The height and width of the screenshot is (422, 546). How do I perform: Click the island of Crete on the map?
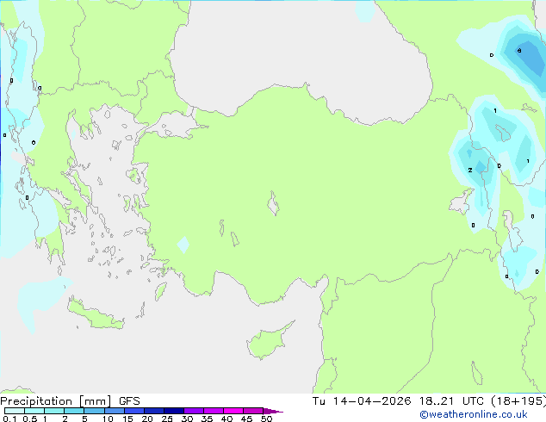pyautogui.click(x=96, y=314)
